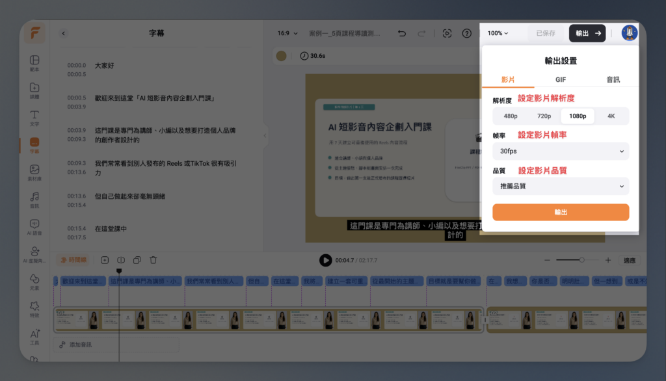
Task: Duplicate the selected timeline clip
Action: 137,260
